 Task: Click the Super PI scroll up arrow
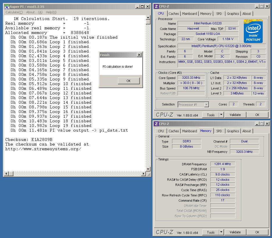[148, 17]
